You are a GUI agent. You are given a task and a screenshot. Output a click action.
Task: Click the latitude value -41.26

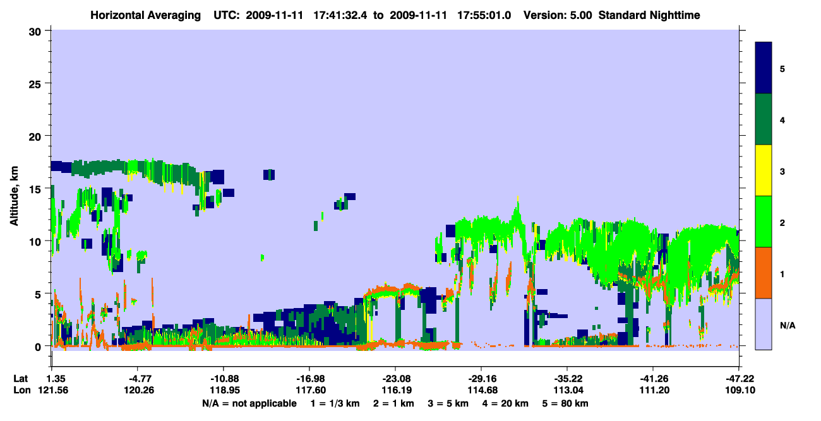(653, 379)
